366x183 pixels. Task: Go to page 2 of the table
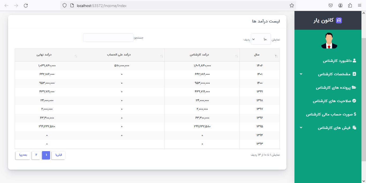point(36,155)
